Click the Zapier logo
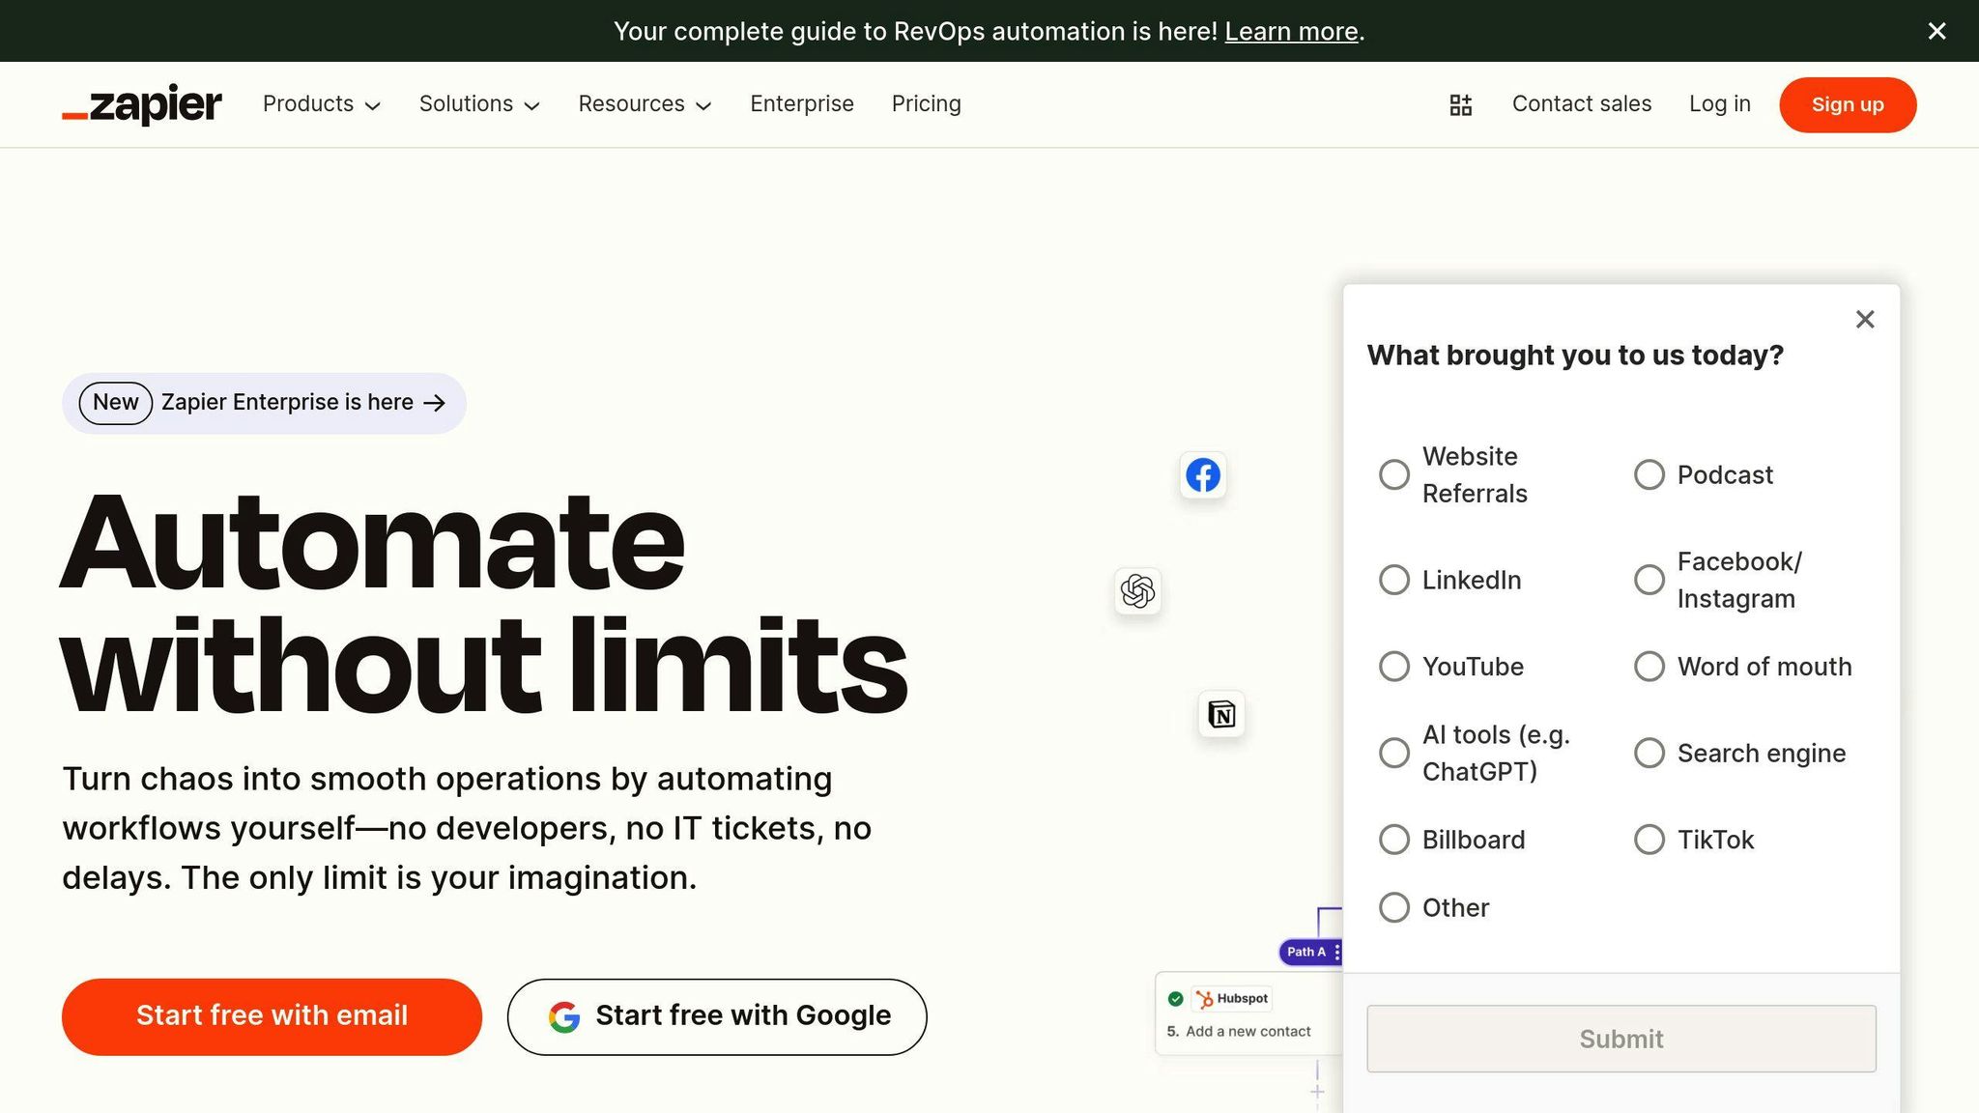Viewport: 1979px width, 1113px height. 141,104
